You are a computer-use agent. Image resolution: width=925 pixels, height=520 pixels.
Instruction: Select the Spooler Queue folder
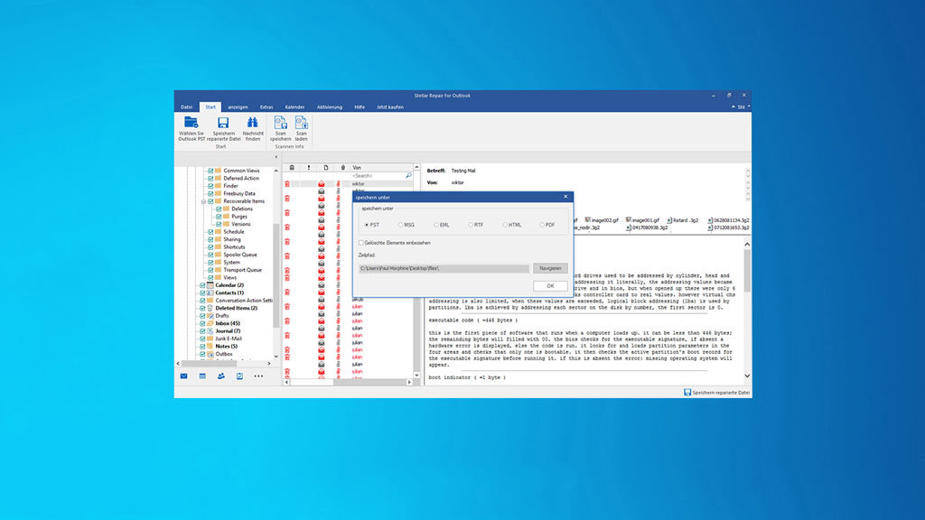coord(240,255)
